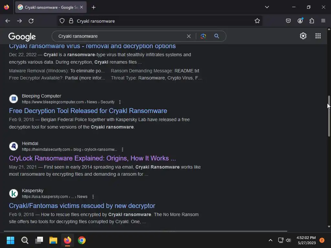Open Kaspersky result options menu
This screenshot has height=248, width=331.
point(93,197)
